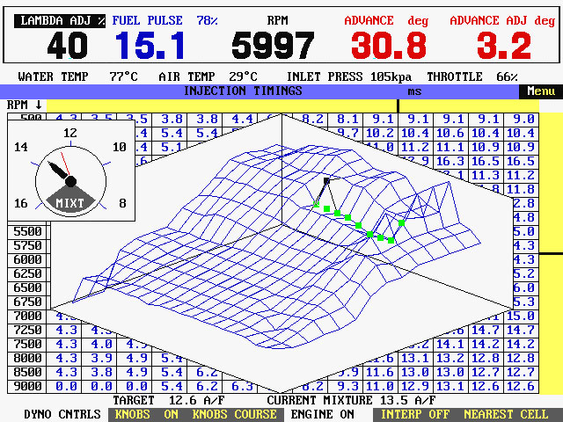Select the NEAREST CELL option

[x=506, y=414]
